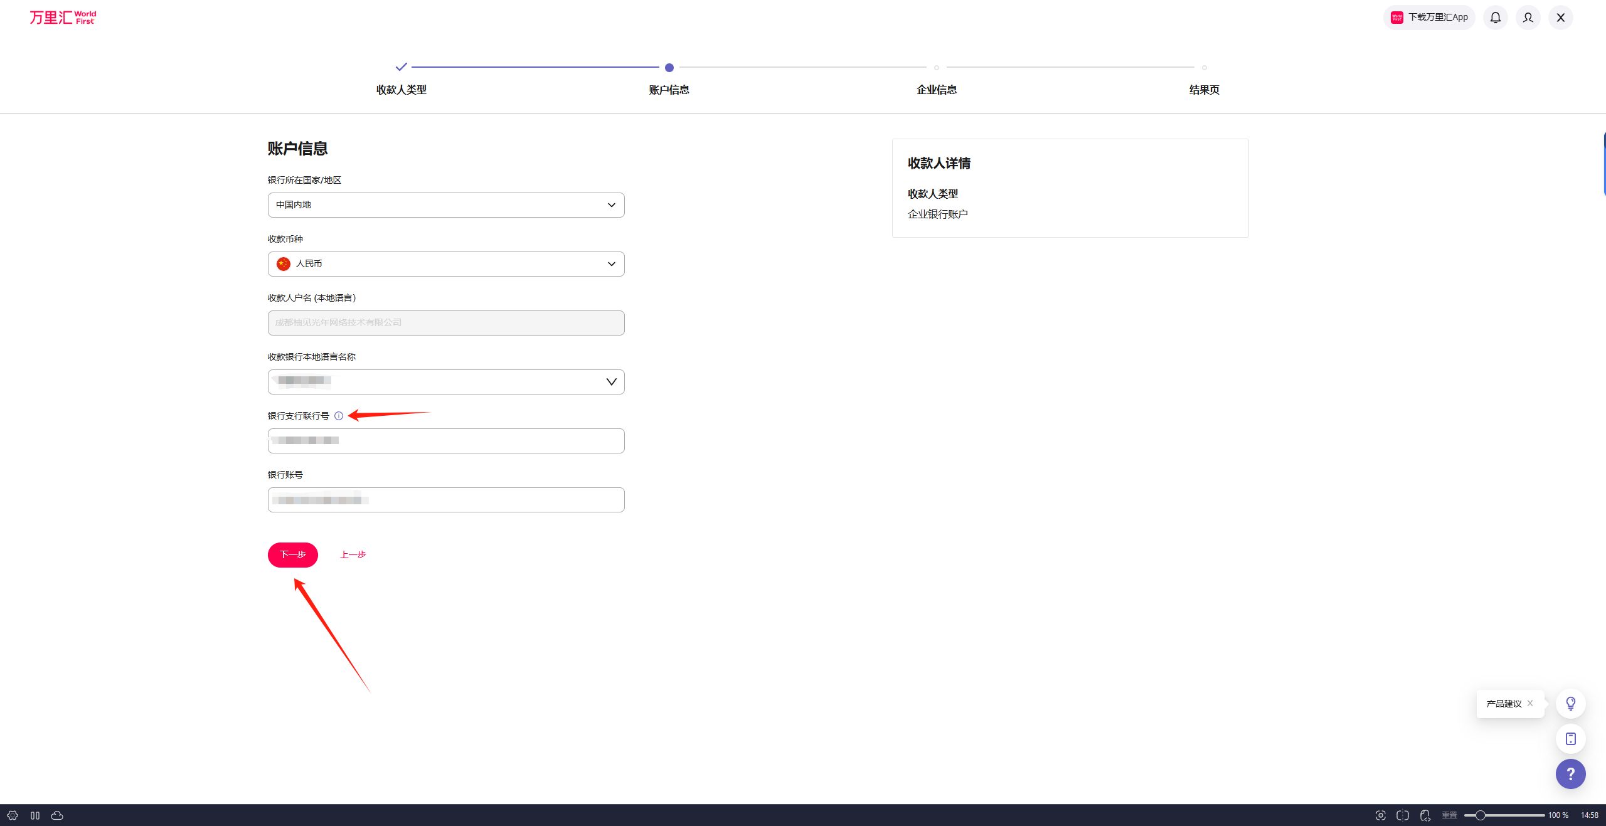This screenshot has height=826, width=1606.
Task: Click the 100 % zoom value
Action: (x=1558, y=815)
